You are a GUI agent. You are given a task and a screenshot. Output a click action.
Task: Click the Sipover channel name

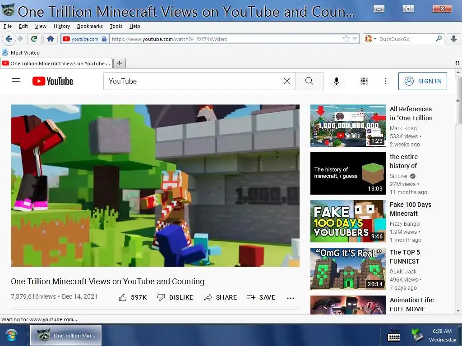pos(399,176)
